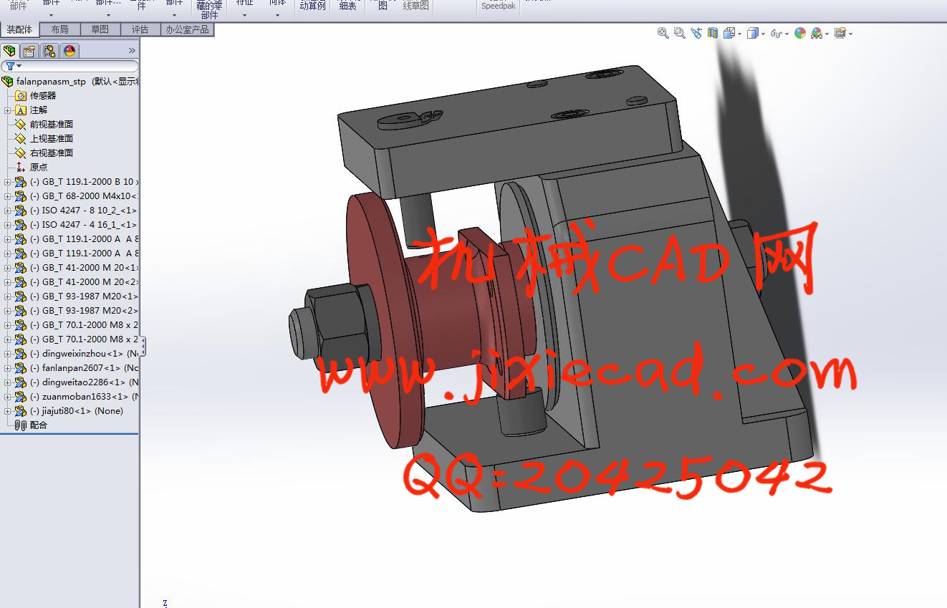947x608 pixels.
Task: Click the 前视基准面 plane icon
Action: pyautogui.click(x=21, y=124)
